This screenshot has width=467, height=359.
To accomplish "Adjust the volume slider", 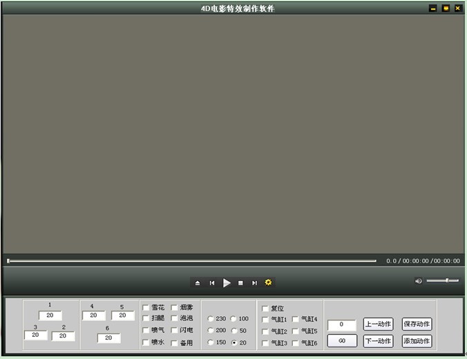I will (442, 280).
